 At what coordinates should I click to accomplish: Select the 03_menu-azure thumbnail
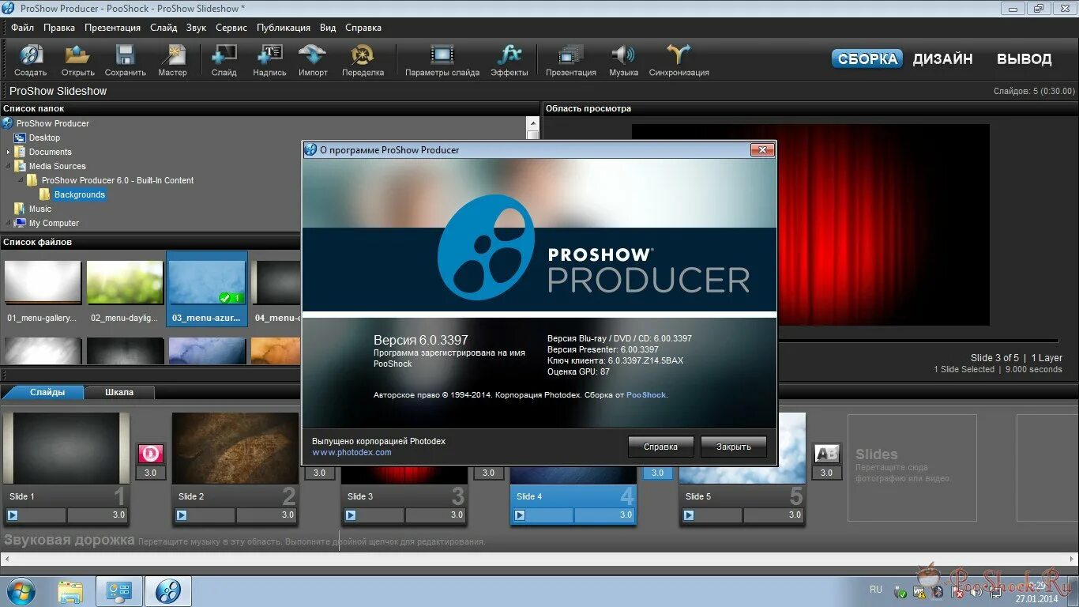[207, 283]
